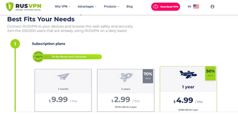This screenshot has width=238, height=114.
Task: Click the airplane icon on 1 year plan
Action: pyautogui.click(x=188, y=74)
